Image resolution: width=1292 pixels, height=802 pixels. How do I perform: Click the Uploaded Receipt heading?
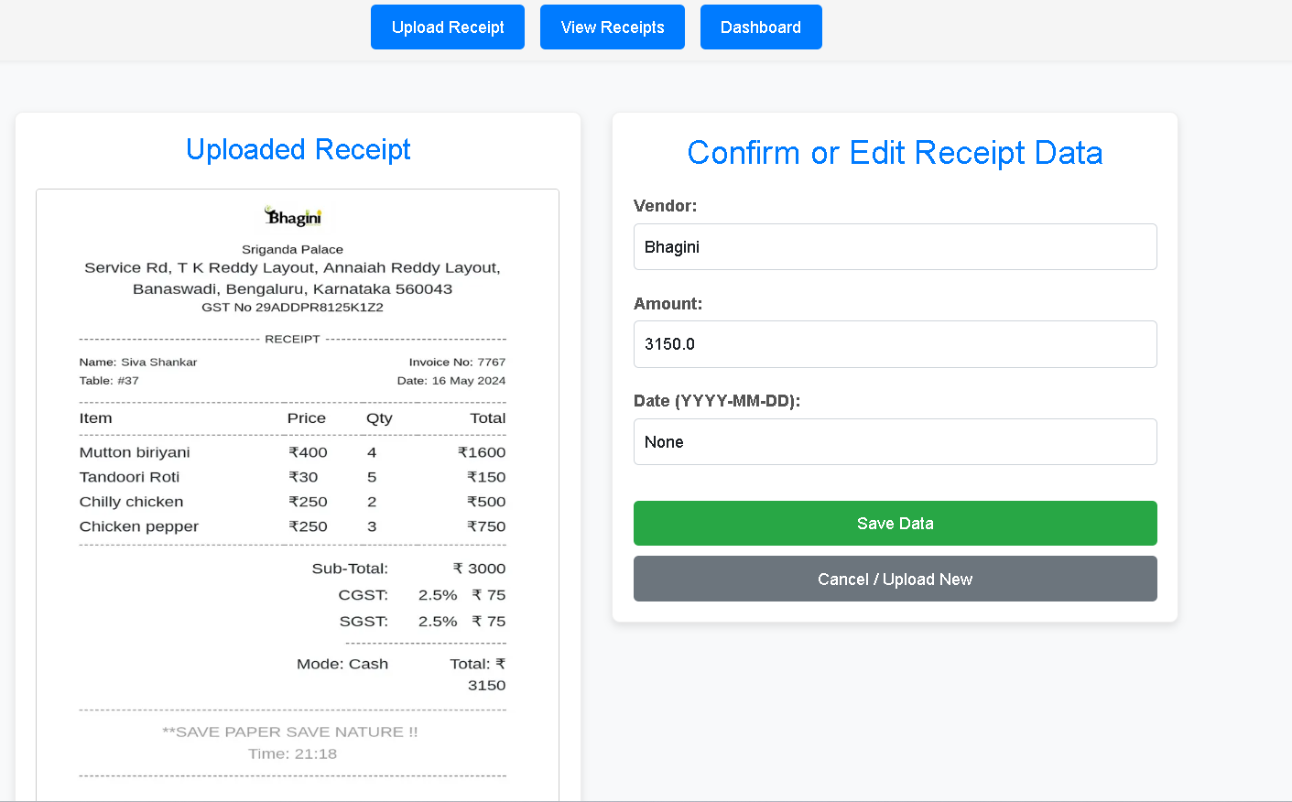click(x=298, y=149)
